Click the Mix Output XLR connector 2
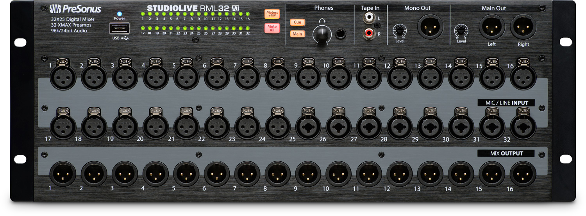586x216 pixels. pos(94,174)
